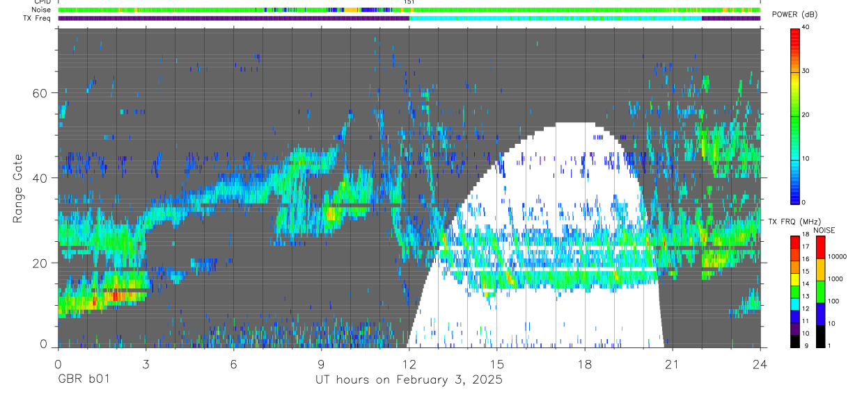Click the 13 label on TX FRQ legend
Image resolution: width=855 pixels, height=394 pixels.
pos(806,296)
